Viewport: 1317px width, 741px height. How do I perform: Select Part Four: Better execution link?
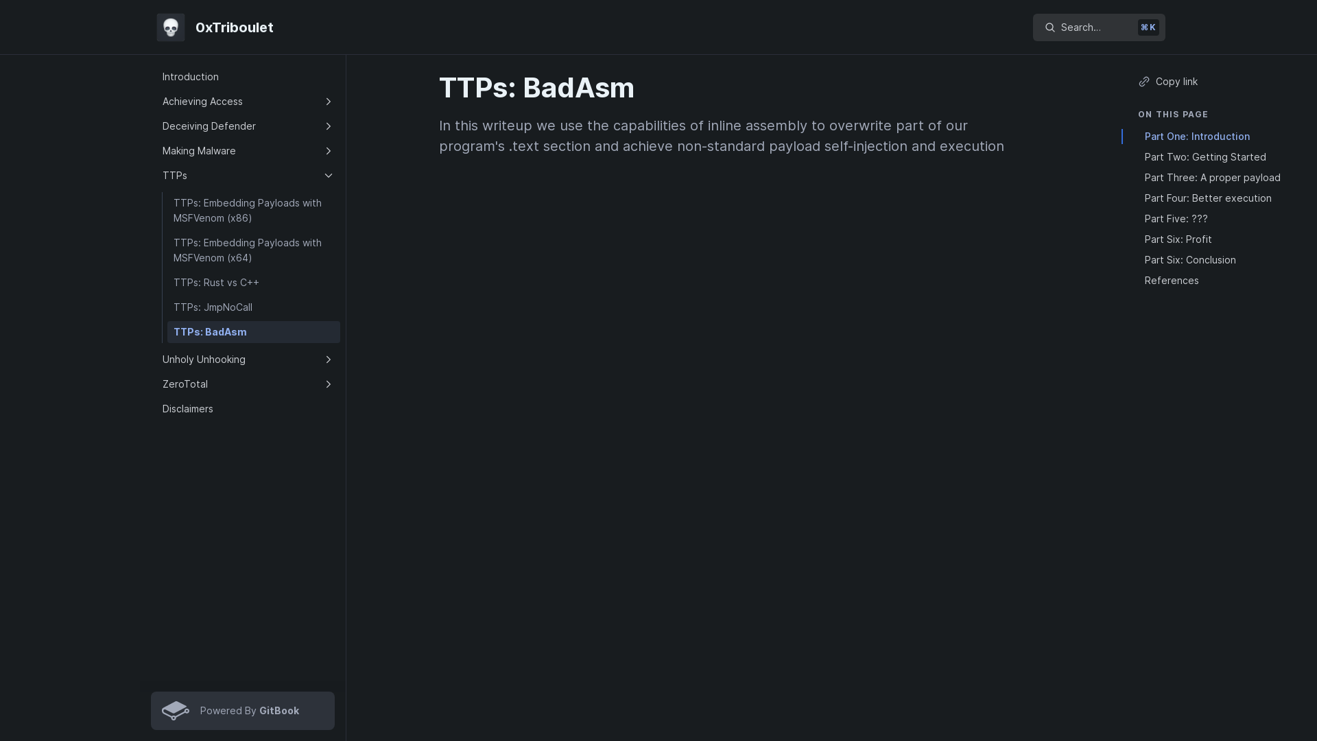[1207, 198]
